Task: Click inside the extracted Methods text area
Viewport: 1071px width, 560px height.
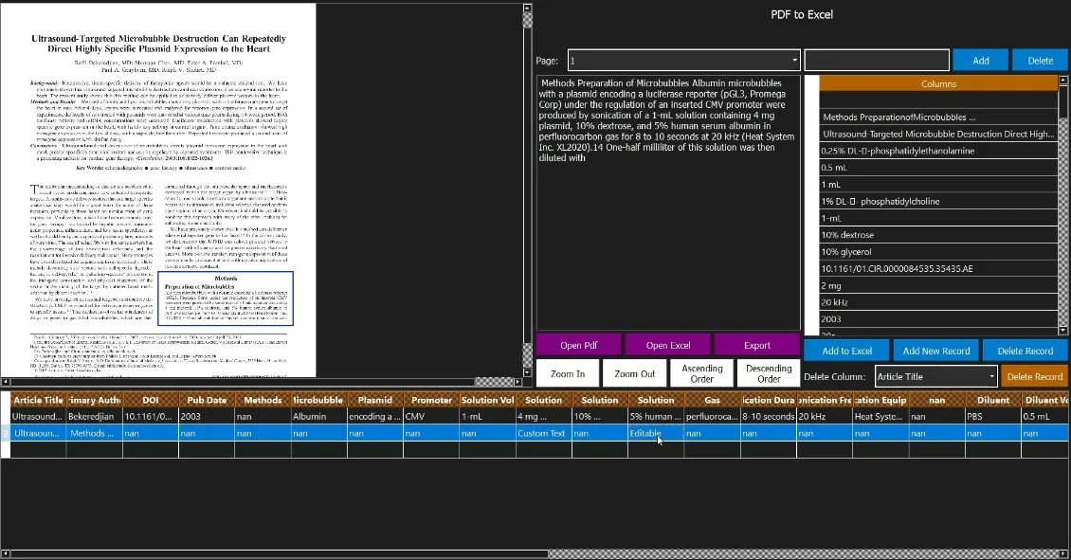Action: pos(668,203)
